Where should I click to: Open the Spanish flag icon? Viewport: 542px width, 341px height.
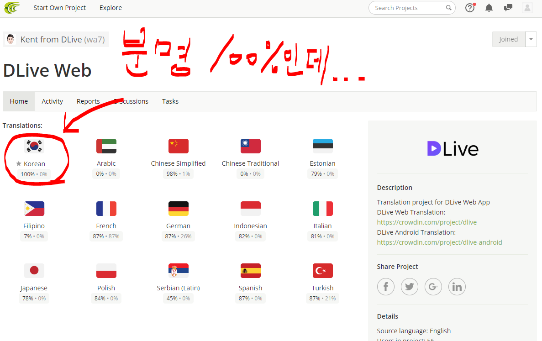251,271
